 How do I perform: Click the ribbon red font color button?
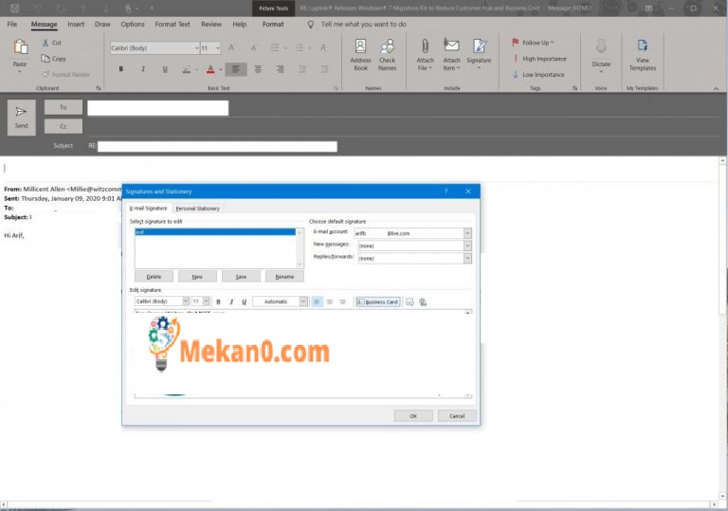(x=210, y=69)
